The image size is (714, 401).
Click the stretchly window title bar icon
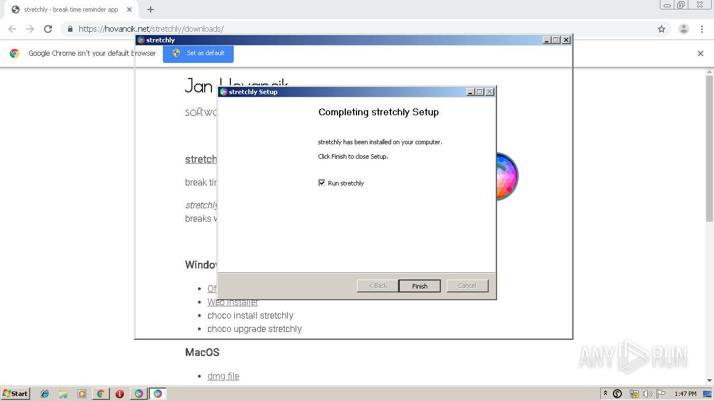coord(141,40)
